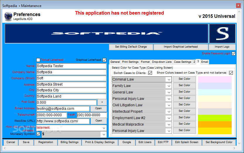244x153 pixels.
Task: Expand the General Law dropdown
Action: point(169,92)
